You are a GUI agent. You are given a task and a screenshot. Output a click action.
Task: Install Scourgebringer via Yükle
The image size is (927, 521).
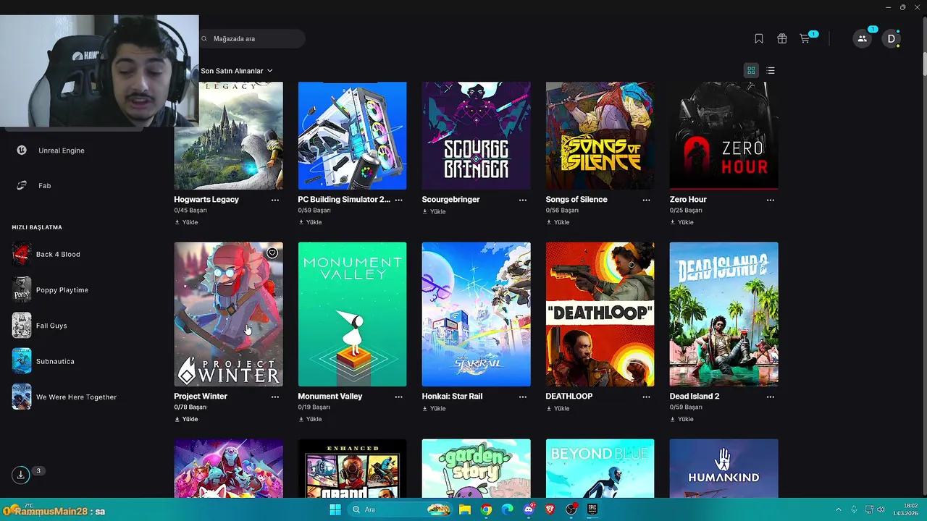[x=434, y=211]
